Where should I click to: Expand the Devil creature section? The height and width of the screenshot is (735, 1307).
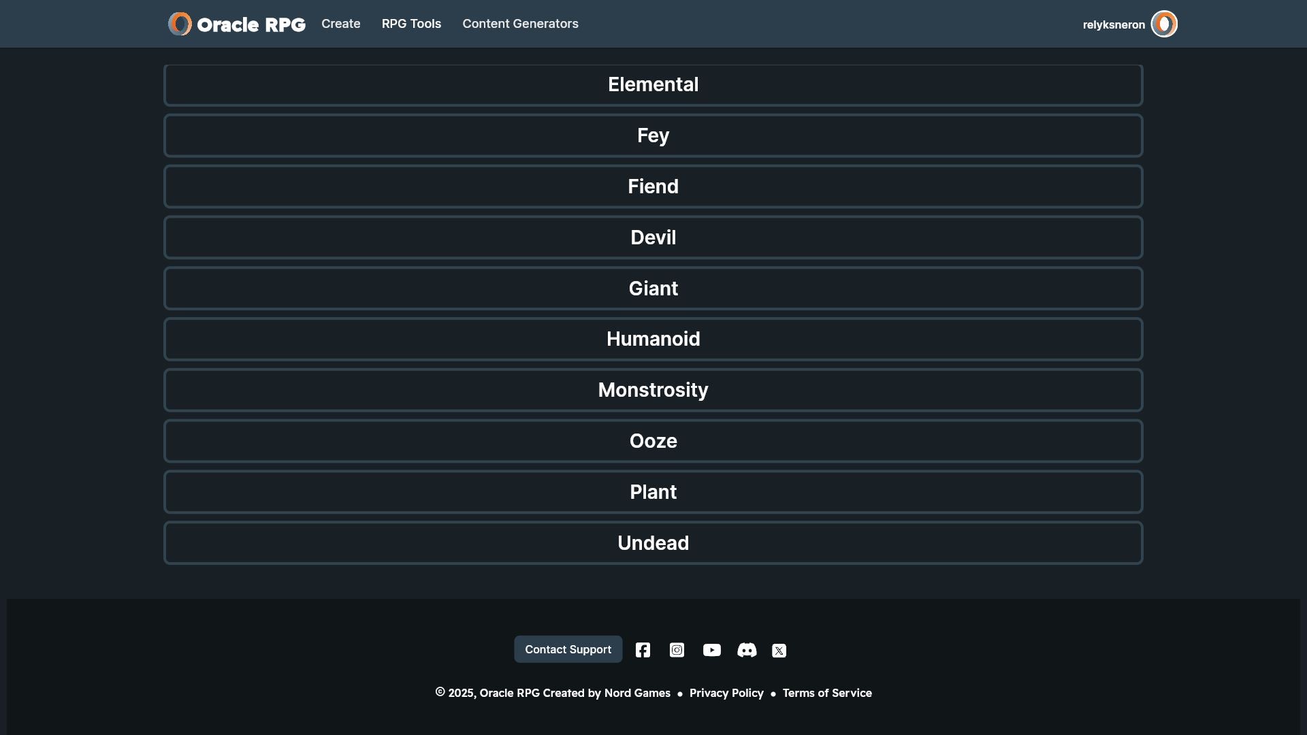tap(653, 238)
